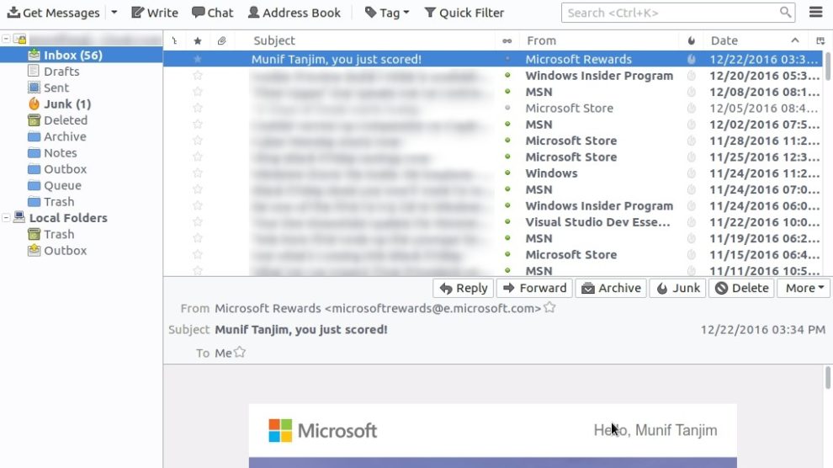
Task: Archive the selected message
Action: point(611,288)
